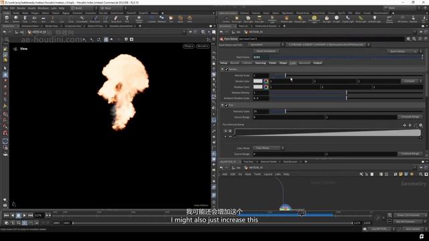Open the Color Mode dropdown
The image size is (429, 241).
pos(268,148)
